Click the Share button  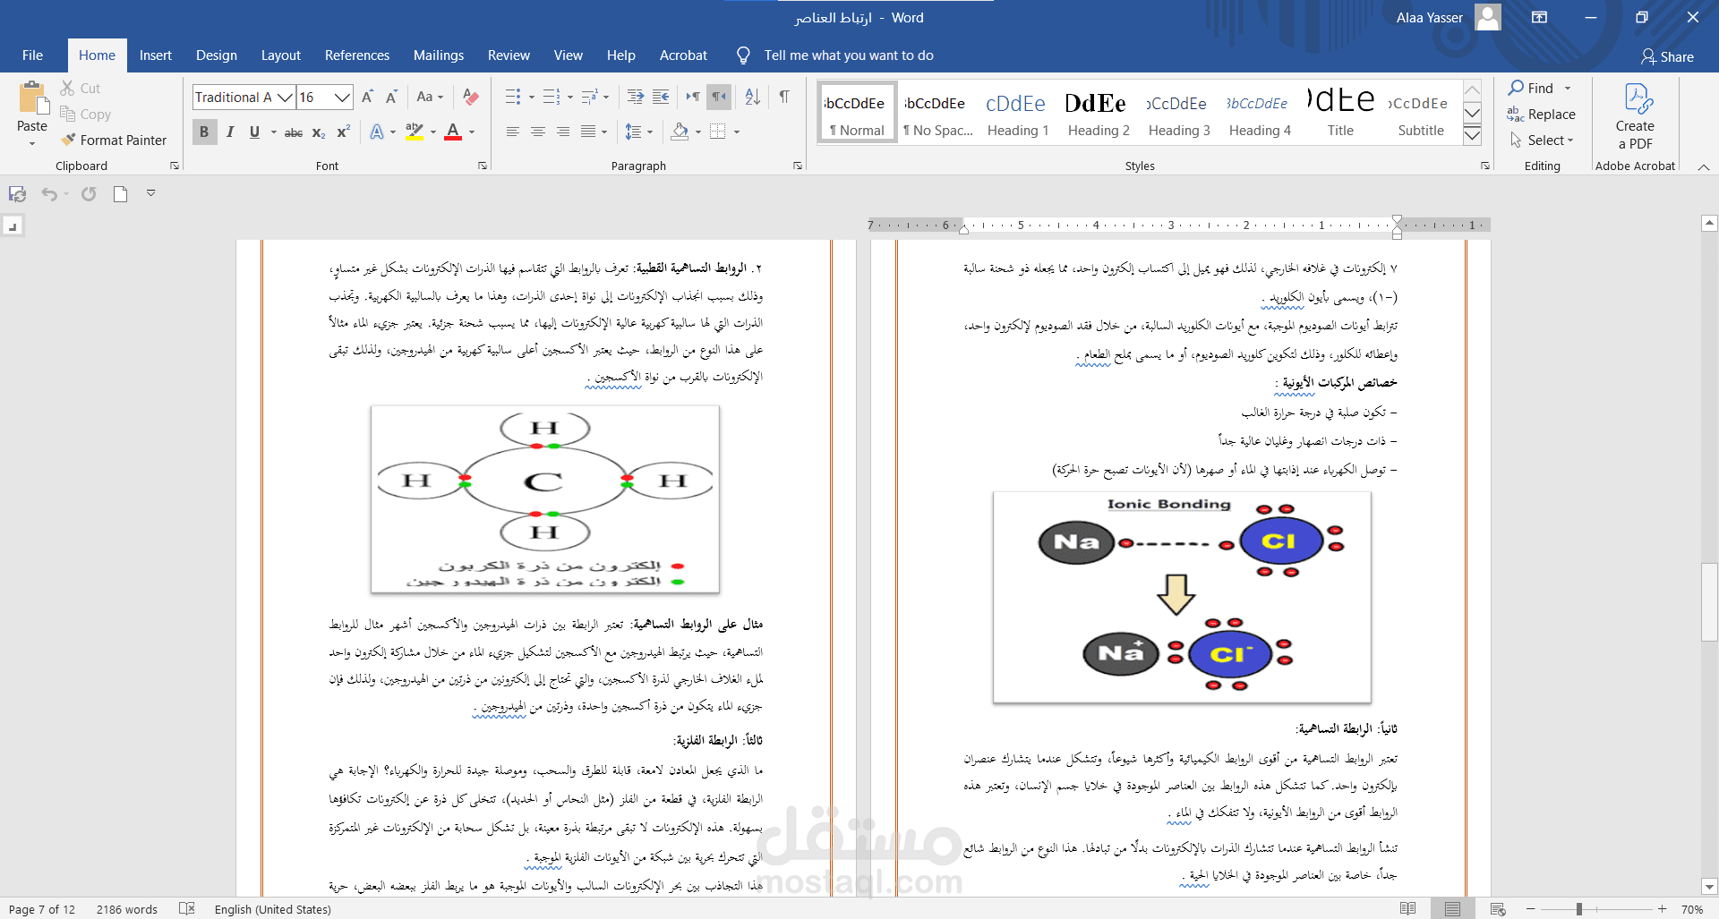[1667, 56]
